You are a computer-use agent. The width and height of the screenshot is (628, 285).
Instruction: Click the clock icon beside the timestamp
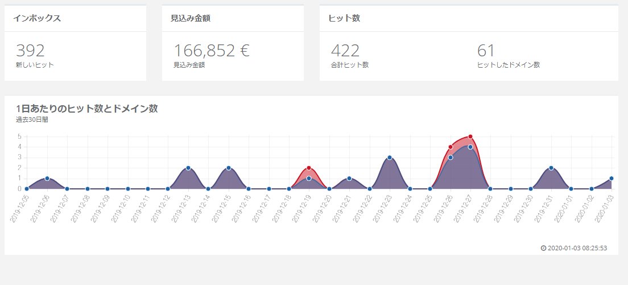[543, 248]
